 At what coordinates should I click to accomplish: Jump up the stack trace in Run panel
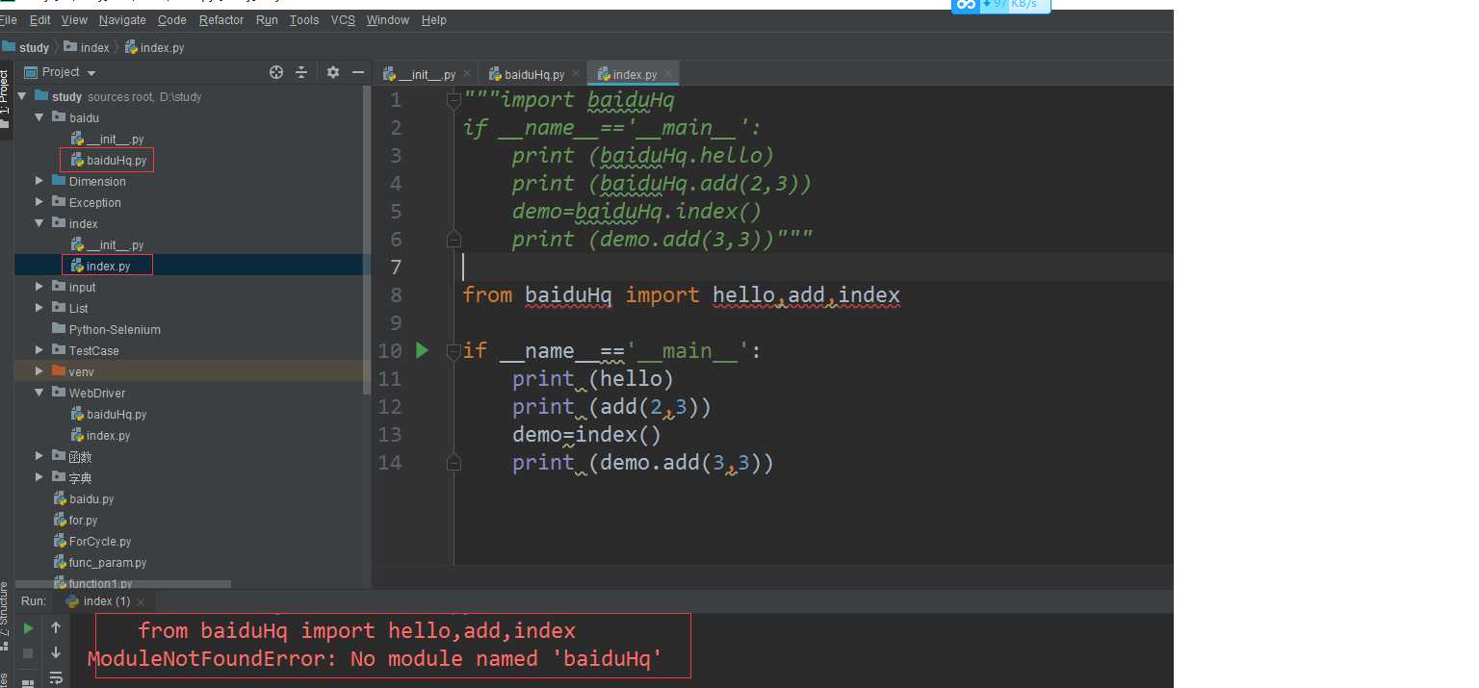(56, 628)
